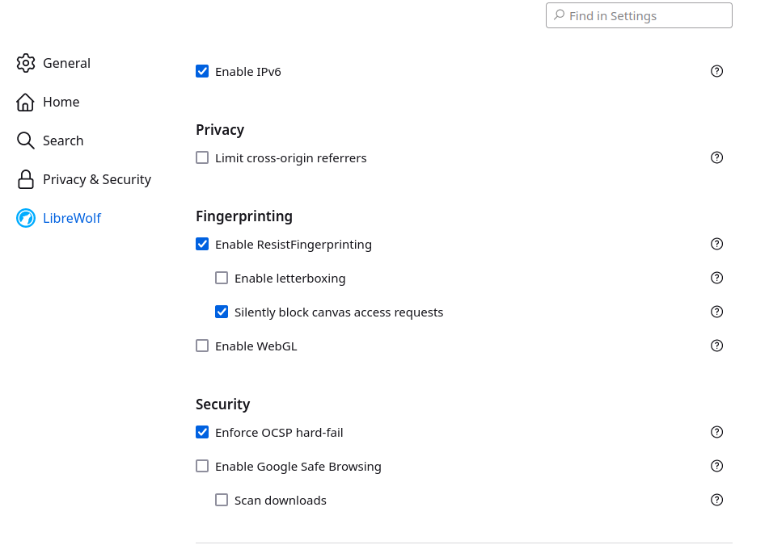The image size is (769, 545).
Task: Open help for Enable IPv6
Action: point(716,72)
